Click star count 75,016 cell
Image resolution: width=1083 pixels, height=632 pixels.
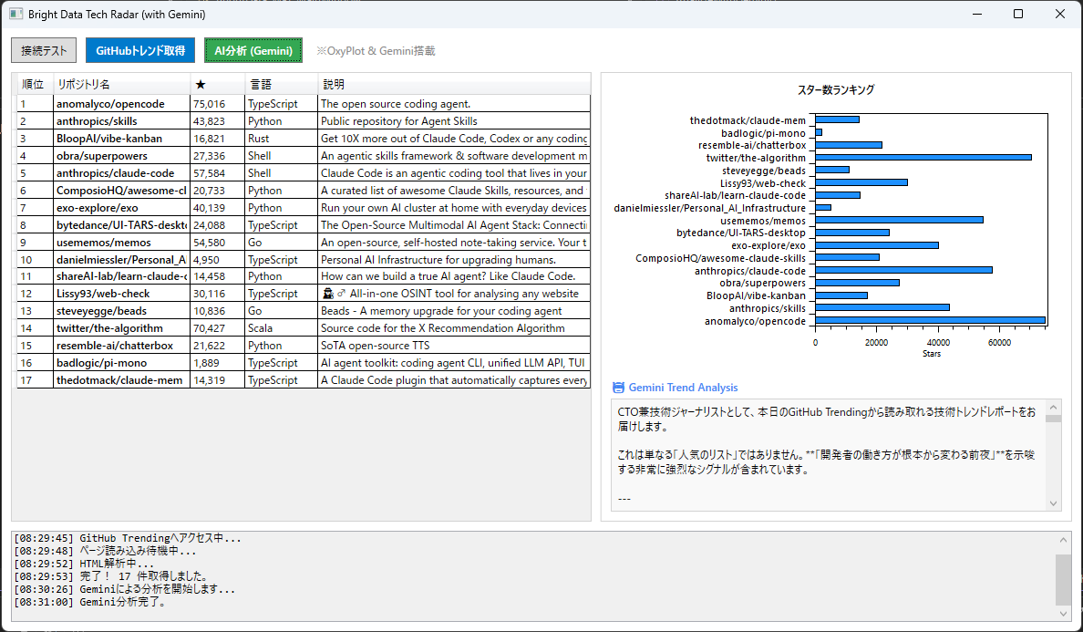217,104
